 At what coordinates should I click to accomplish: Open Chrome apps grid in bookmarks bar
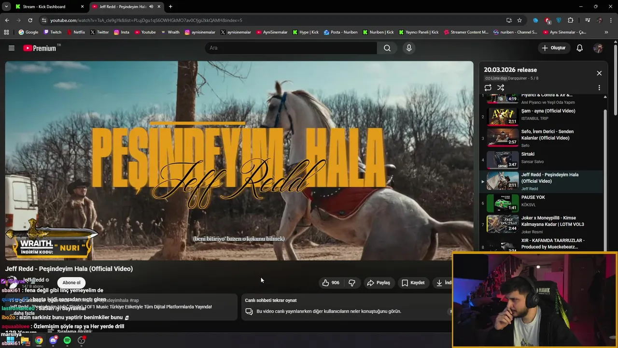coord(6,32)
